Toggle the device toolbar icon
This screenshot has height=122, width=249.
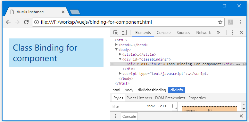pos(124,32)
